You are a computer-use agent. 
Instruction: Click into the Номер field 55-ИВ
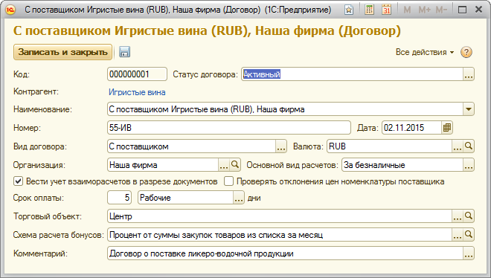tap(228, 128)
